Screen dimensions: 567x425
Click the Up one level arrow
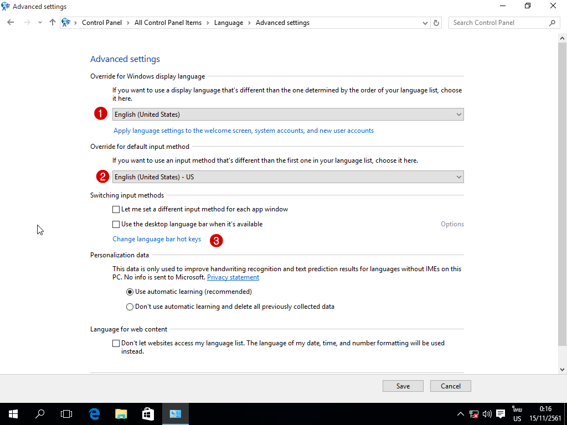pos(53,23)
